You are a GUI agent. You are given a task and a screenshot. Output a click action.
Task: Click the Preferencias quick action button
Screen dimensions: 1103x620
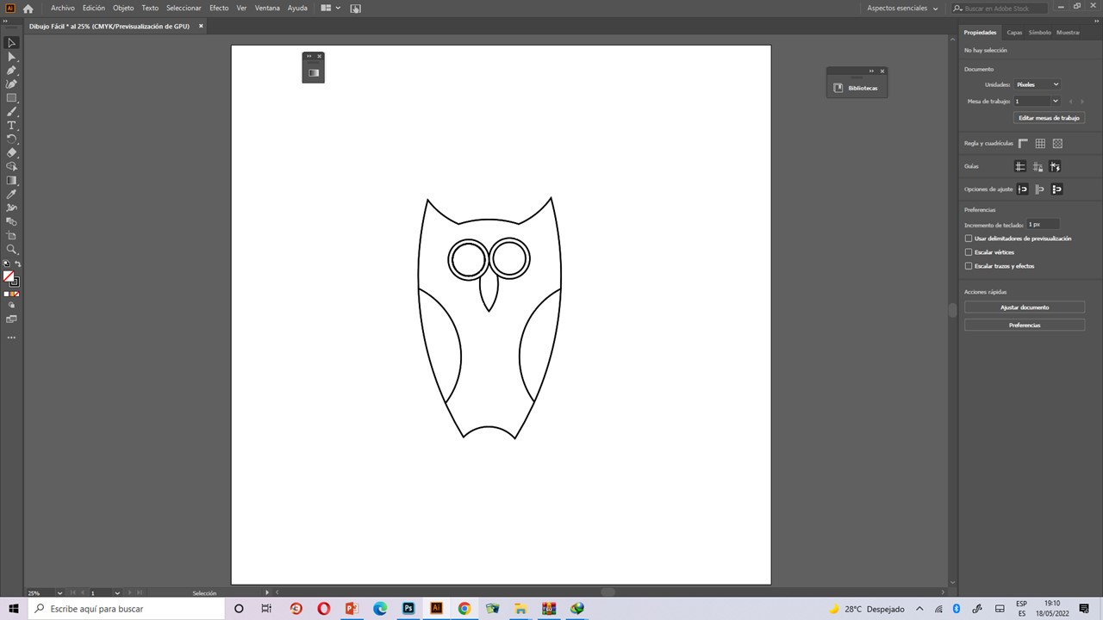click(1025, 325)
